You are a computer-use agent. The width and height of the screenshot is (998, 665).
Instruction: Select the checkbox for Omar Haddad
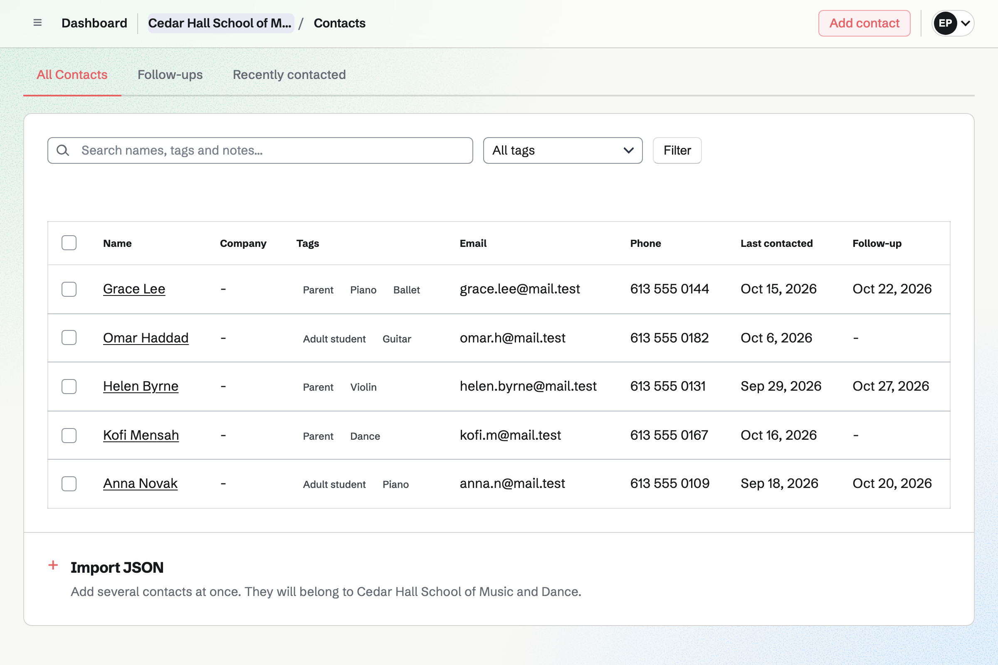coord(69,337)
